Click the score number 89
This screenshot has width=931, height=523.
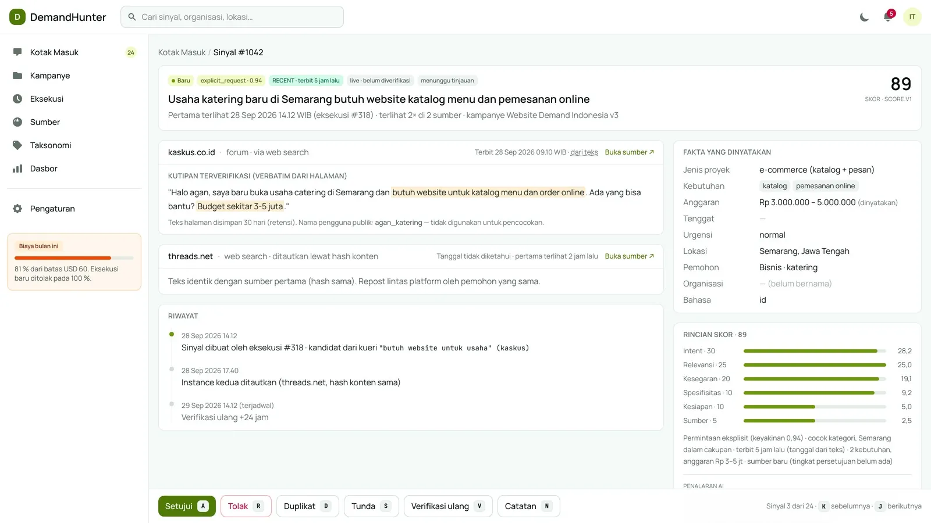click(901, 84)
